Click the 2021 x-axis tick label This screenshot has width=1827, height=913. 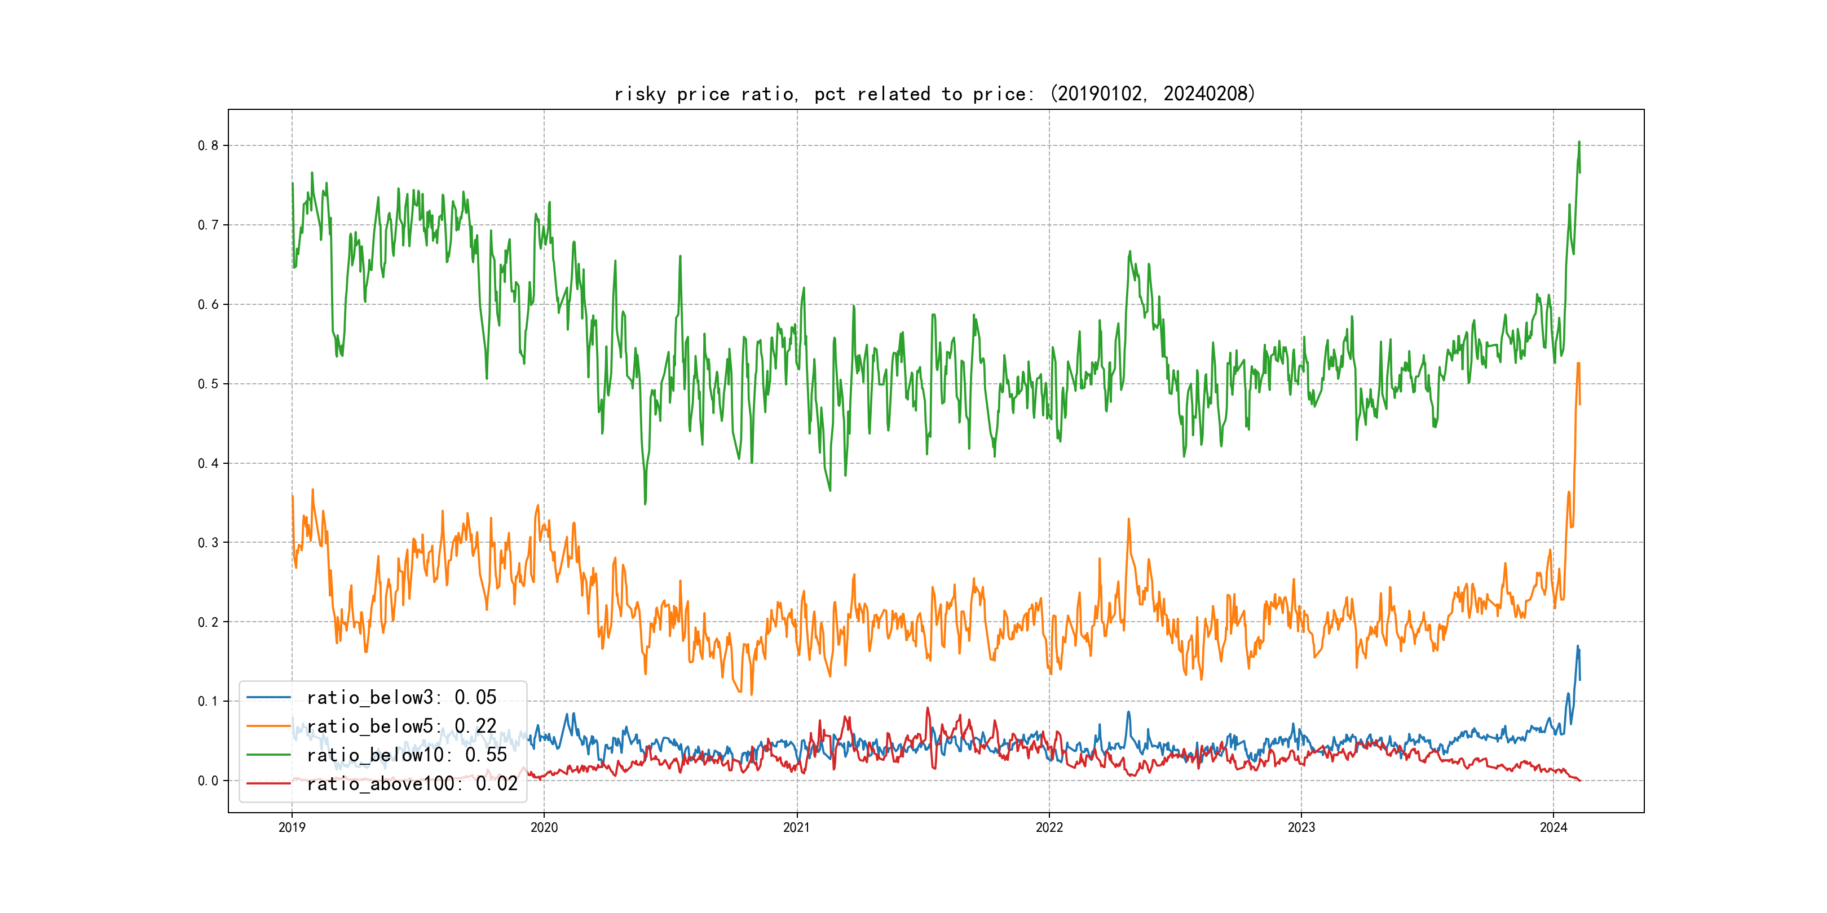click(x=796, y=827)
